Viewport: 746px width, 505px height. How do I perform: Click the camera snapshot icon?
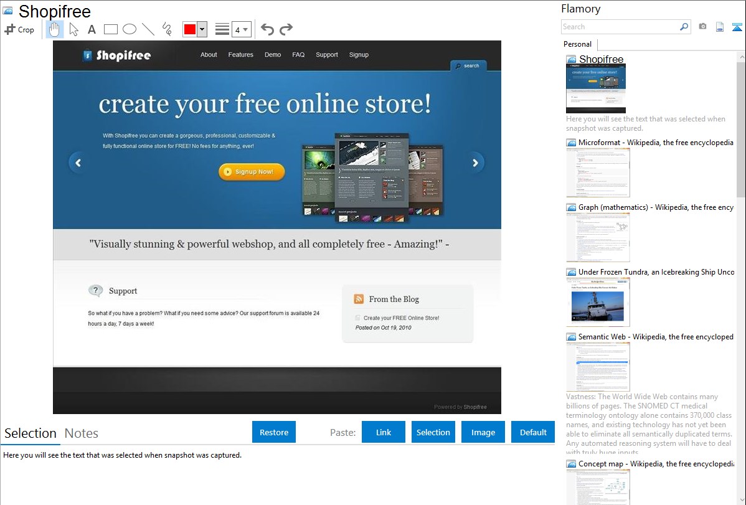point(702,27)
